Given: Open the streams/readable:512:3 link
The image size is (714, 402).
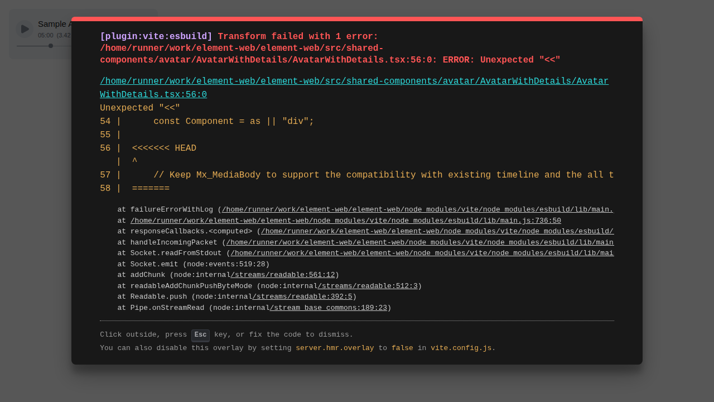Looking at the screenshot, I should click(x=367, y=286).
